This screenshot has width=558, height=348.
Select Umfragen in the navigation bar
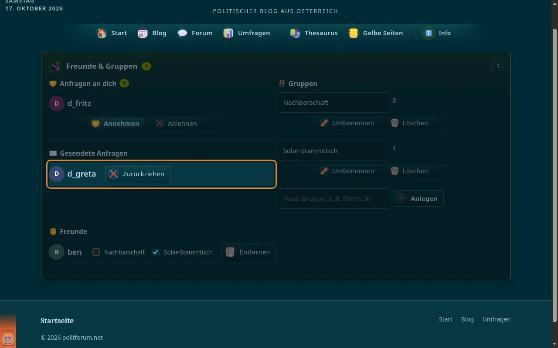tap(247, 33)
